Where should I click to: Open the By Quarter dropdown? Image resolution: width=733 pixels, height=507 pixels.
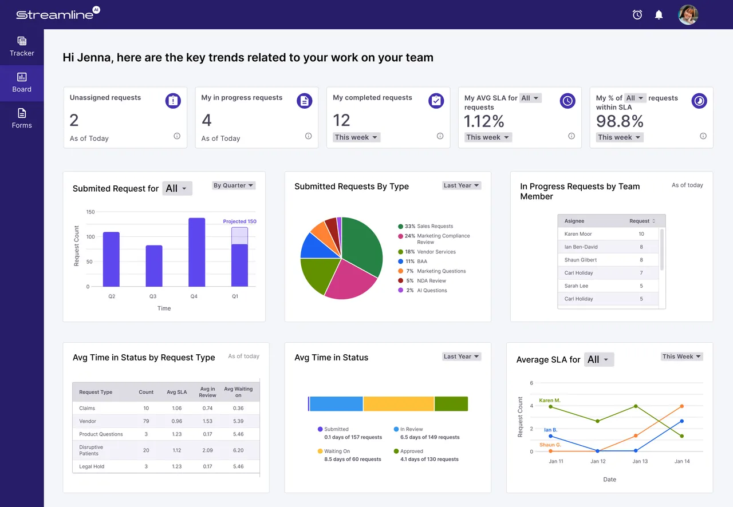point(234,185)
